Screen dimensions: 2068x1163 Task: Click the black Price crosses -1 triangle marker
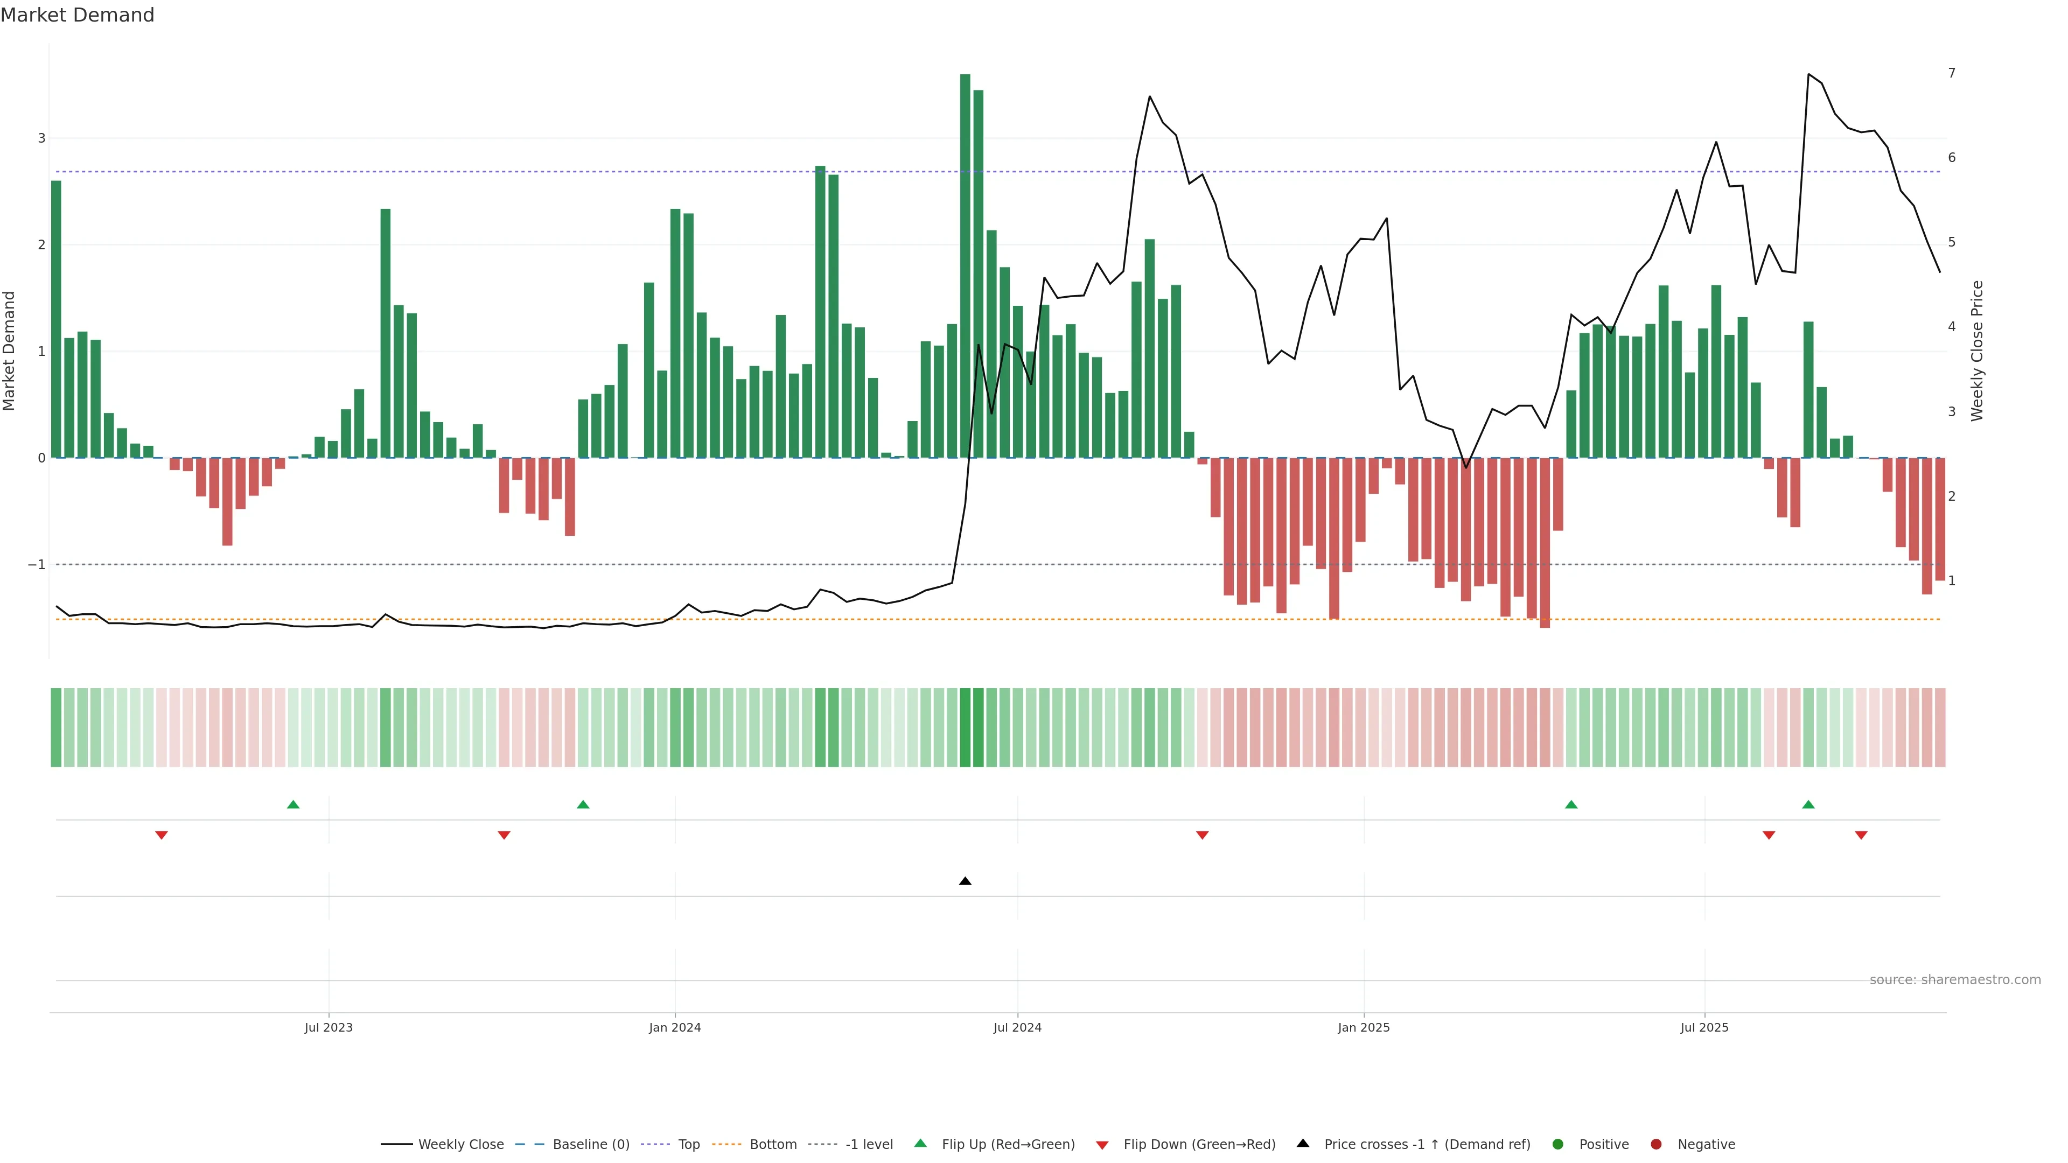[965, 881]
